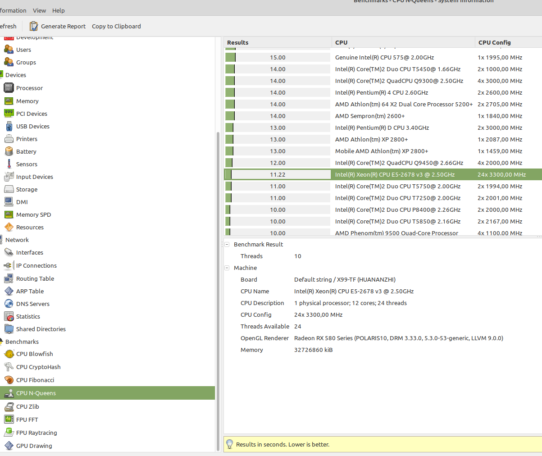Click the sidebar vertical scrollbar
This screenshot has width=542, height=456.
[218, 291]
